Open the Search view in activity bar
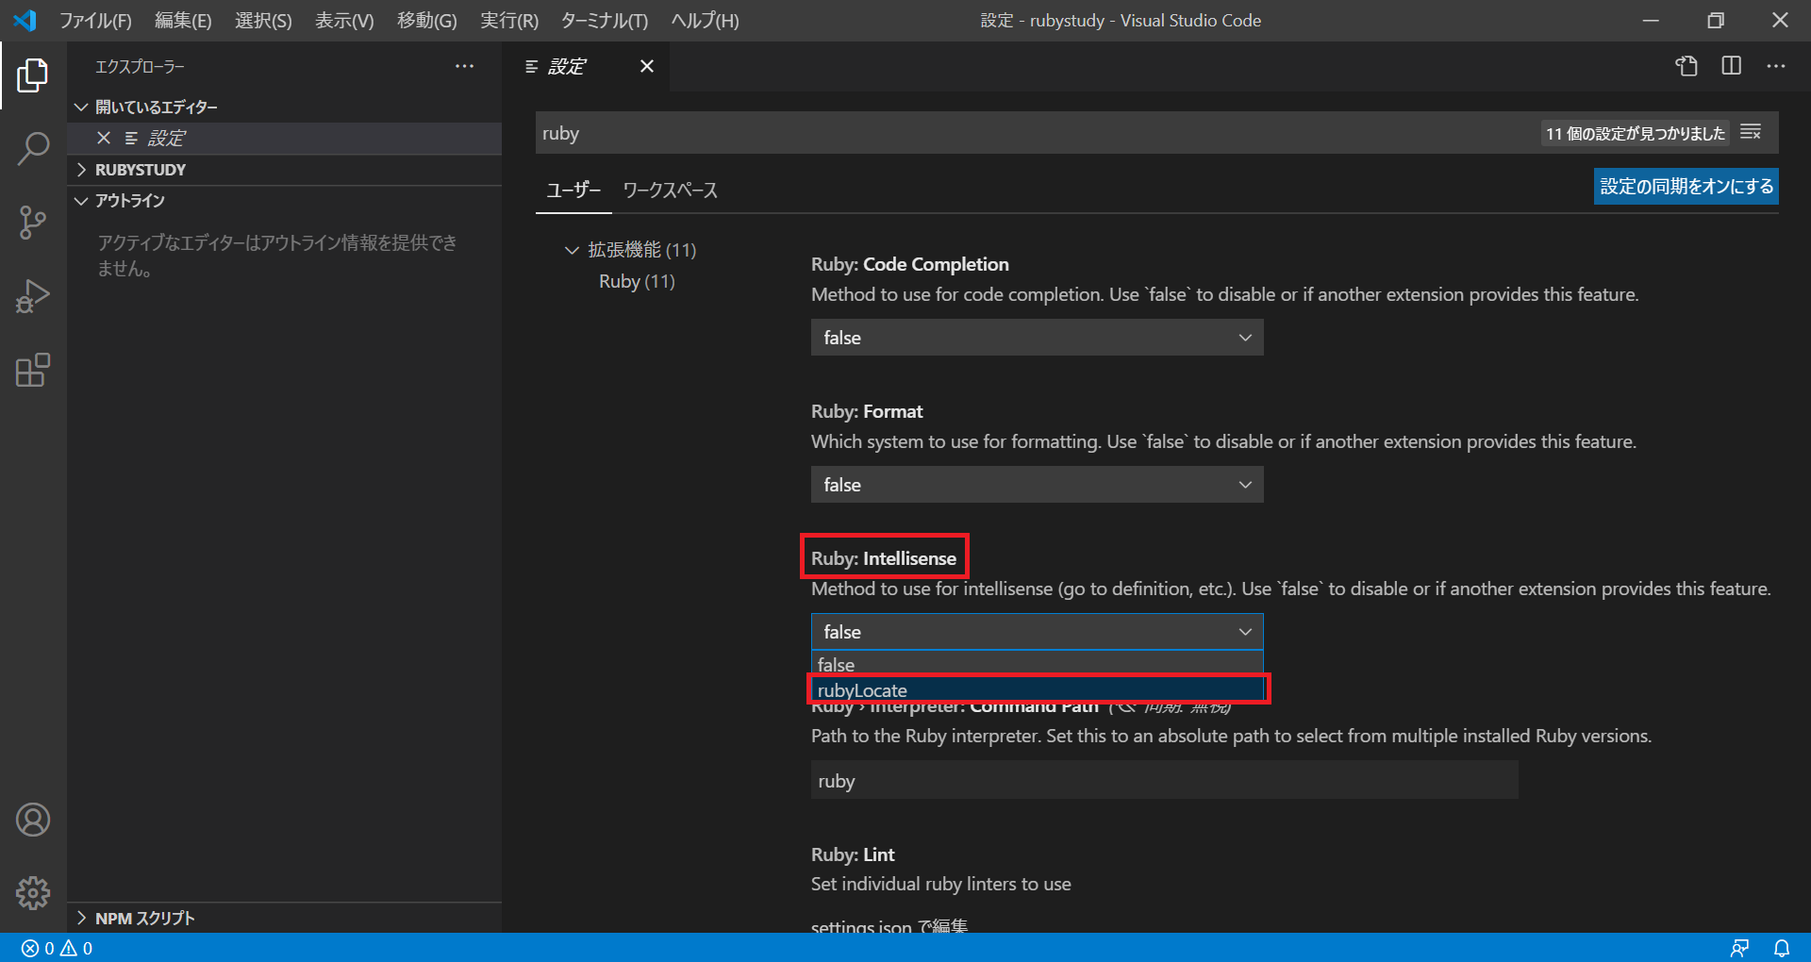This screenshot has width=1811, height=962. pos(33,149)
